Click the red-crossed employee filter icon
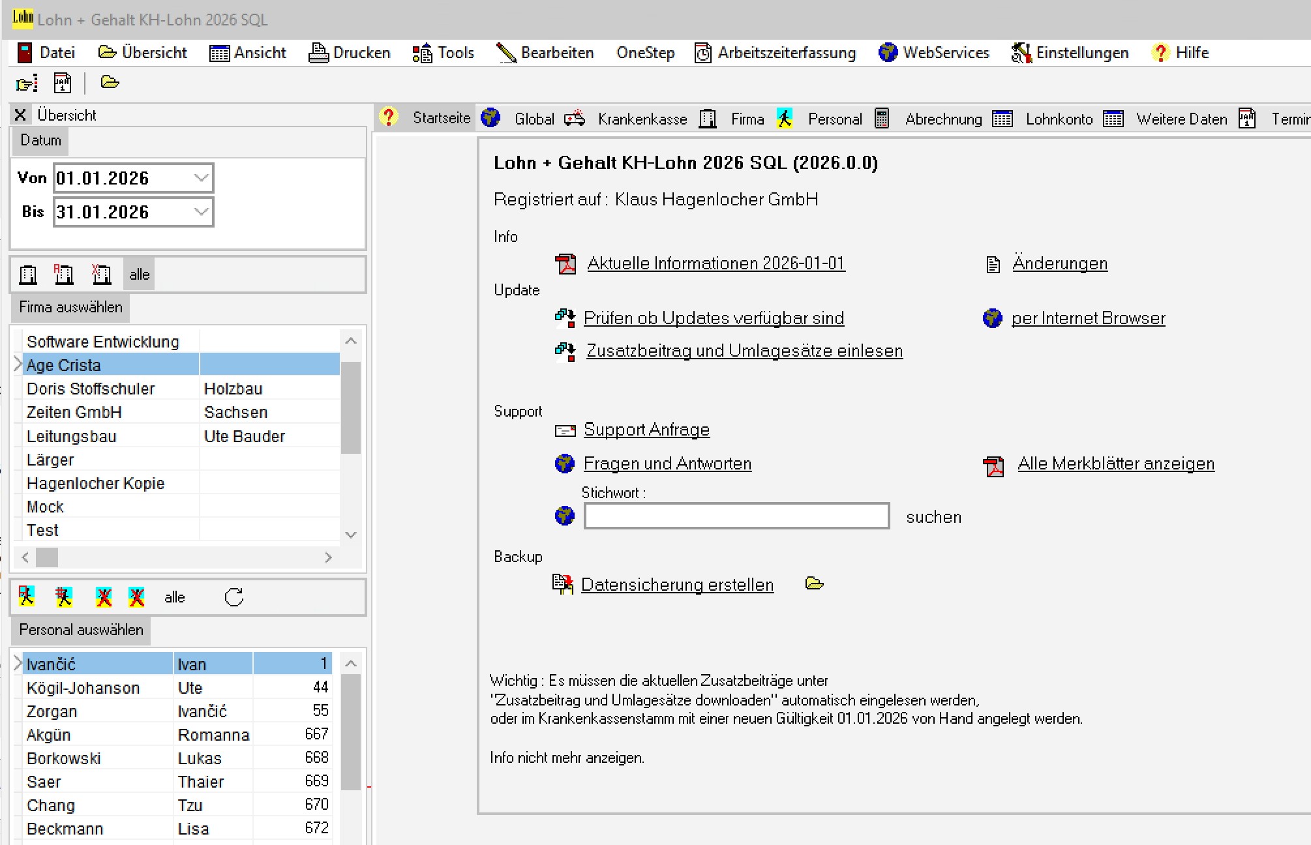This screenshot has height=845, width=1311. click(x=104, y=597)
